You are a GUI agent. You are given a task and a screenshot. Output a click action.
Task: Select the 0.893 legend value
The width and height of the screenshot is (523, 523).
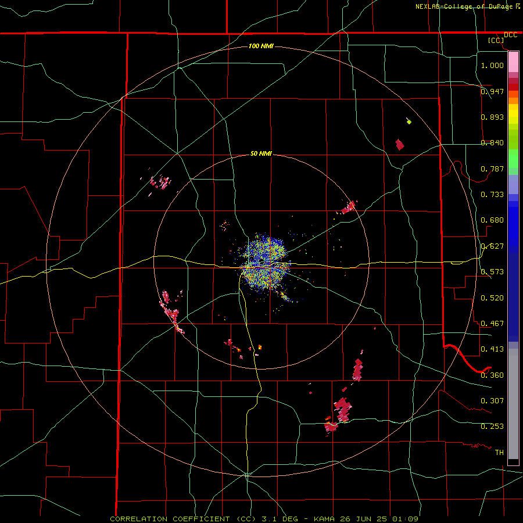point(492,117)
